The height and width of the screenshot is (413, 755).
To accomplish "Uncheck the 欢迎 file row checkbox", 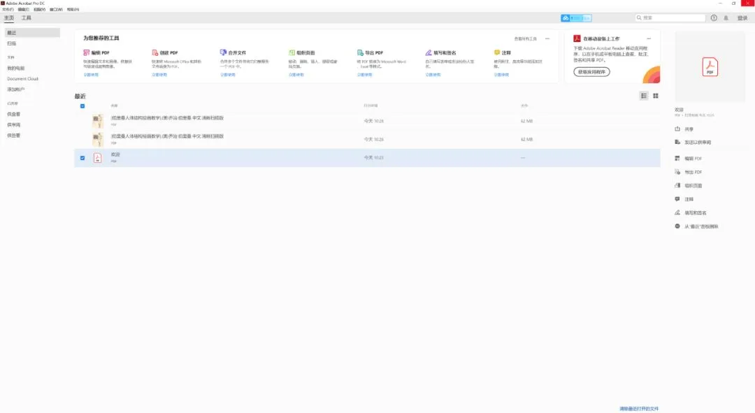I will tap(82, 158).
